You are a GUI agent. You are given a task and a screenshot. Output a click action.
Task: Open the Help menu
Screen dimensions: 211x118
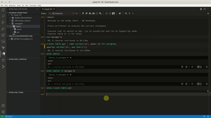pos(39,5)
